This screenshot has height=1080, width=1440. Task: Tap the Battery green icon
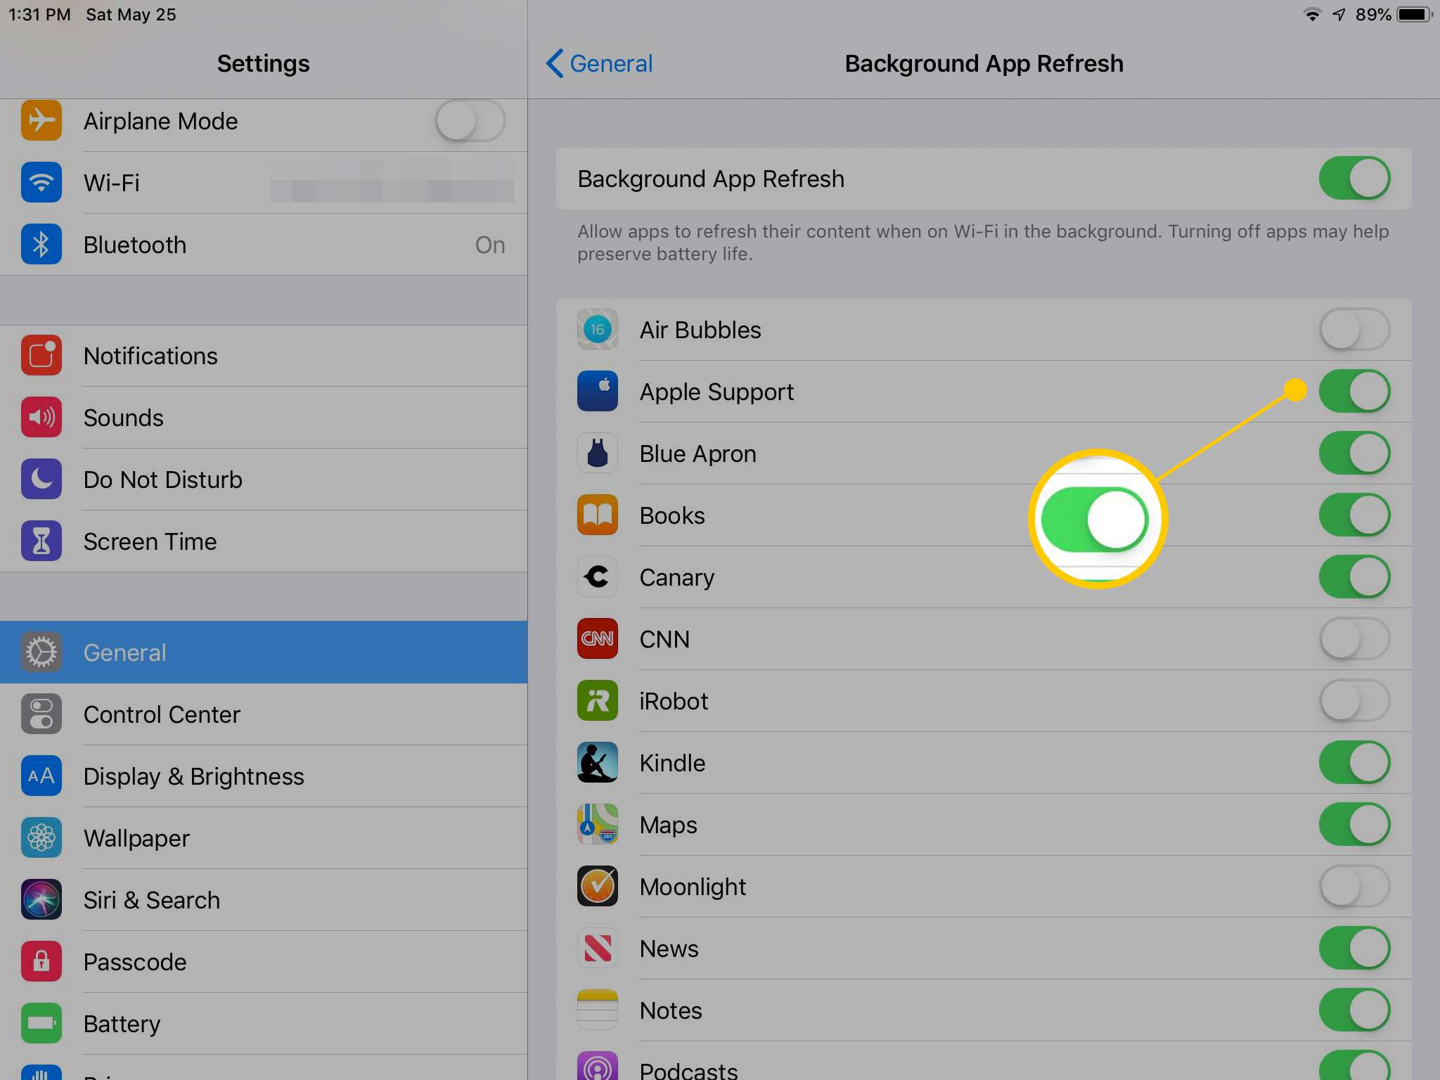(41, 1023)
